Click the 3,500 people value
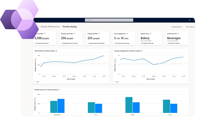Image resolution: width=199 pixels, height=120 pixels. coord(42,38)
